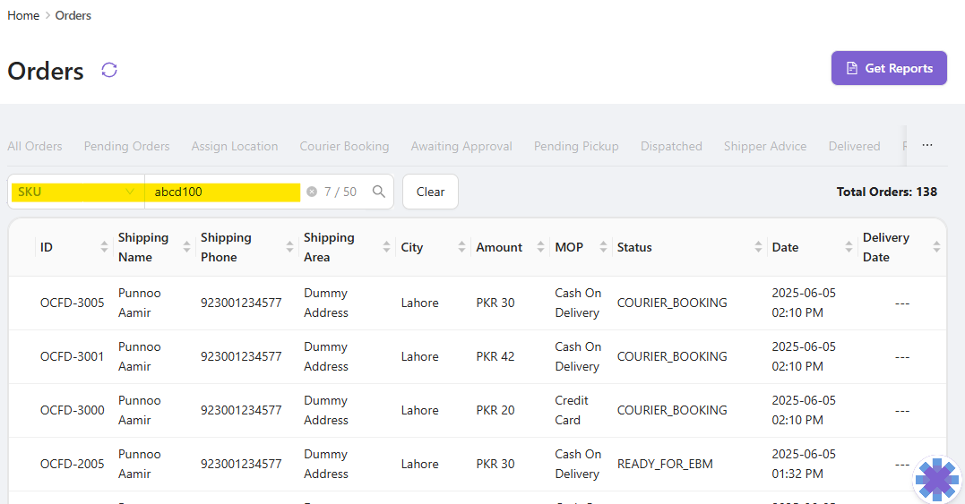Click the Clear button
965x504 pixels.
pos(430,192)
